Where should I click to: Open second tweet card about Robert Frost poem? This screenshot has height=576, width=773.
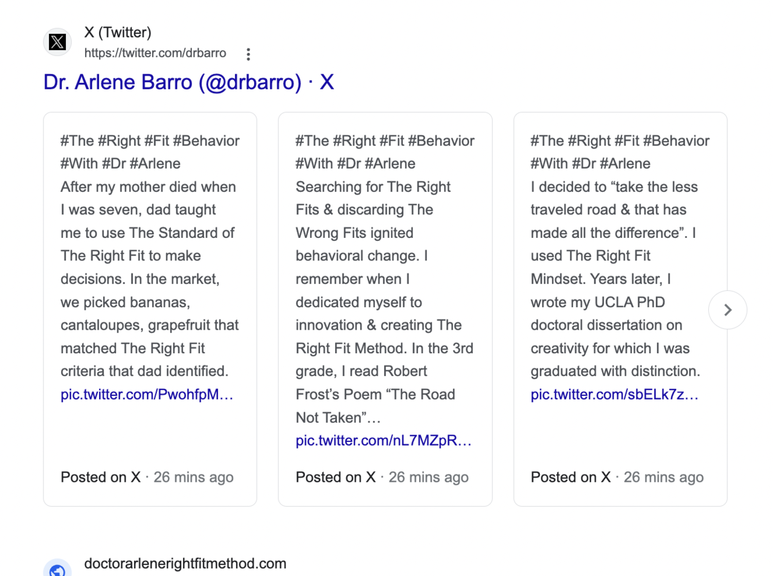point(385,309)
